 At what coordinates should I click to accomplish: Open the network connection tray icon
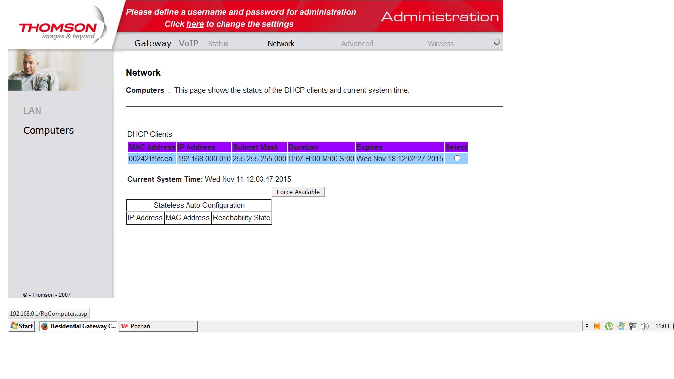coord(633,326)
